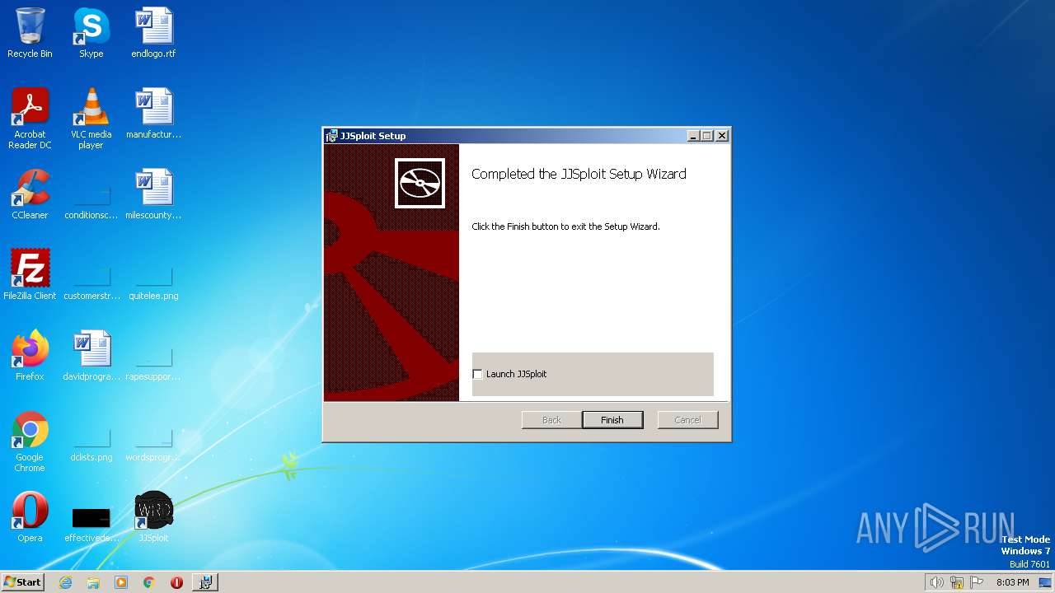Click the network tray icon
The width and height of the screenshot is (1055, 593).
pyautogui.click(x=957, y=582)
